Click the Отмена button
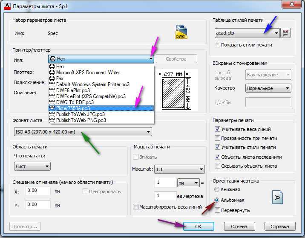This screenshot has height=238, width=305. tap(239, 226)
